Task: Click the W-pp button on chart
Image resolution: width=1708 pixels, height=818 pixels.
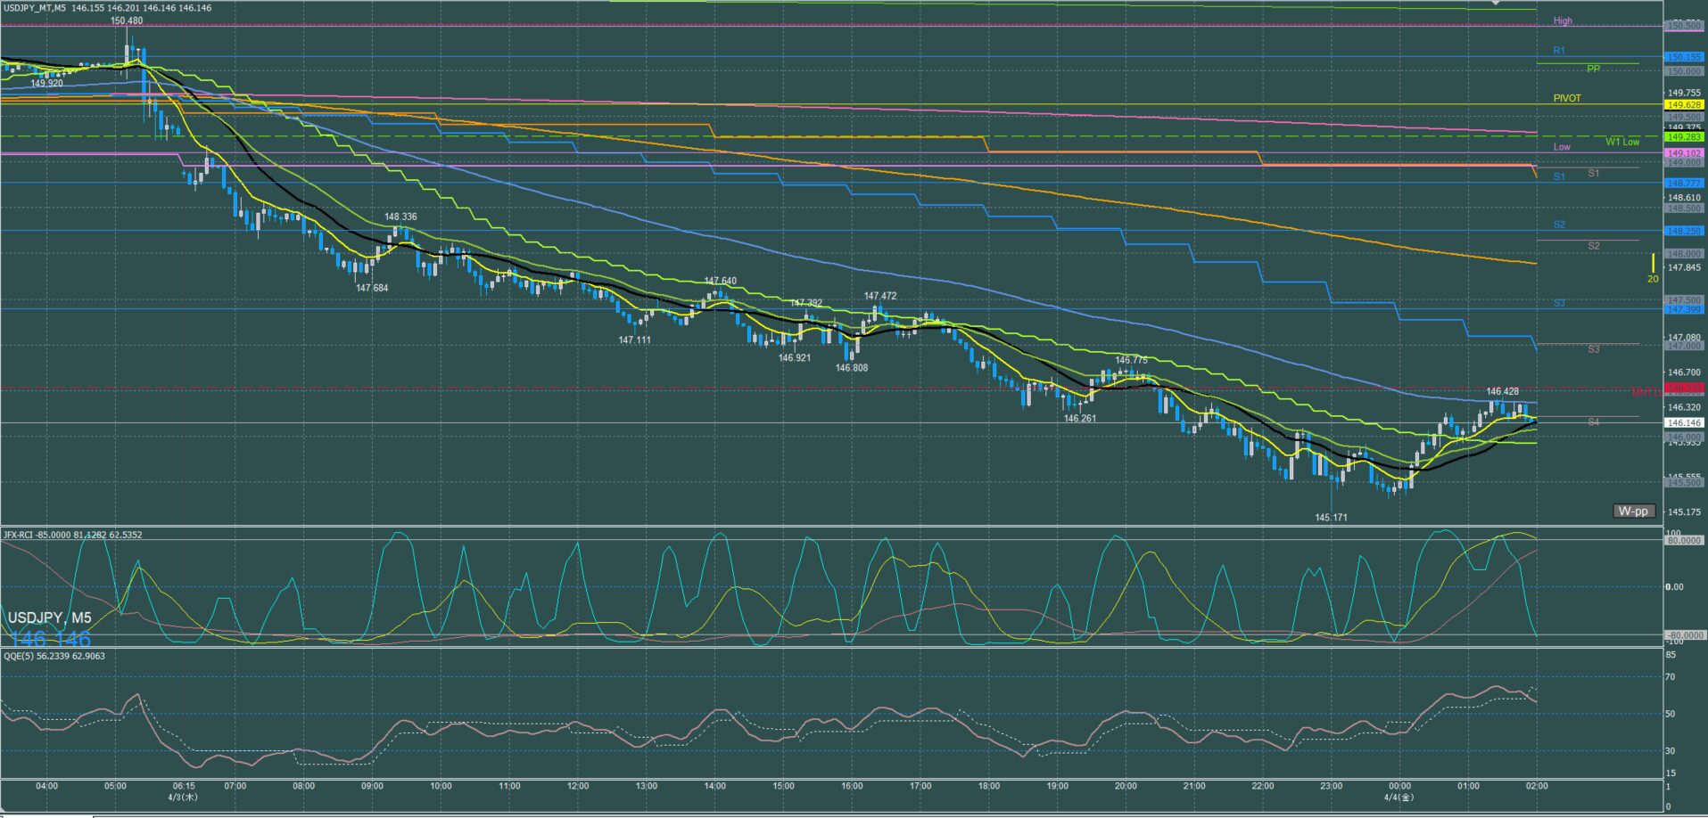Action: point(1634,511)
